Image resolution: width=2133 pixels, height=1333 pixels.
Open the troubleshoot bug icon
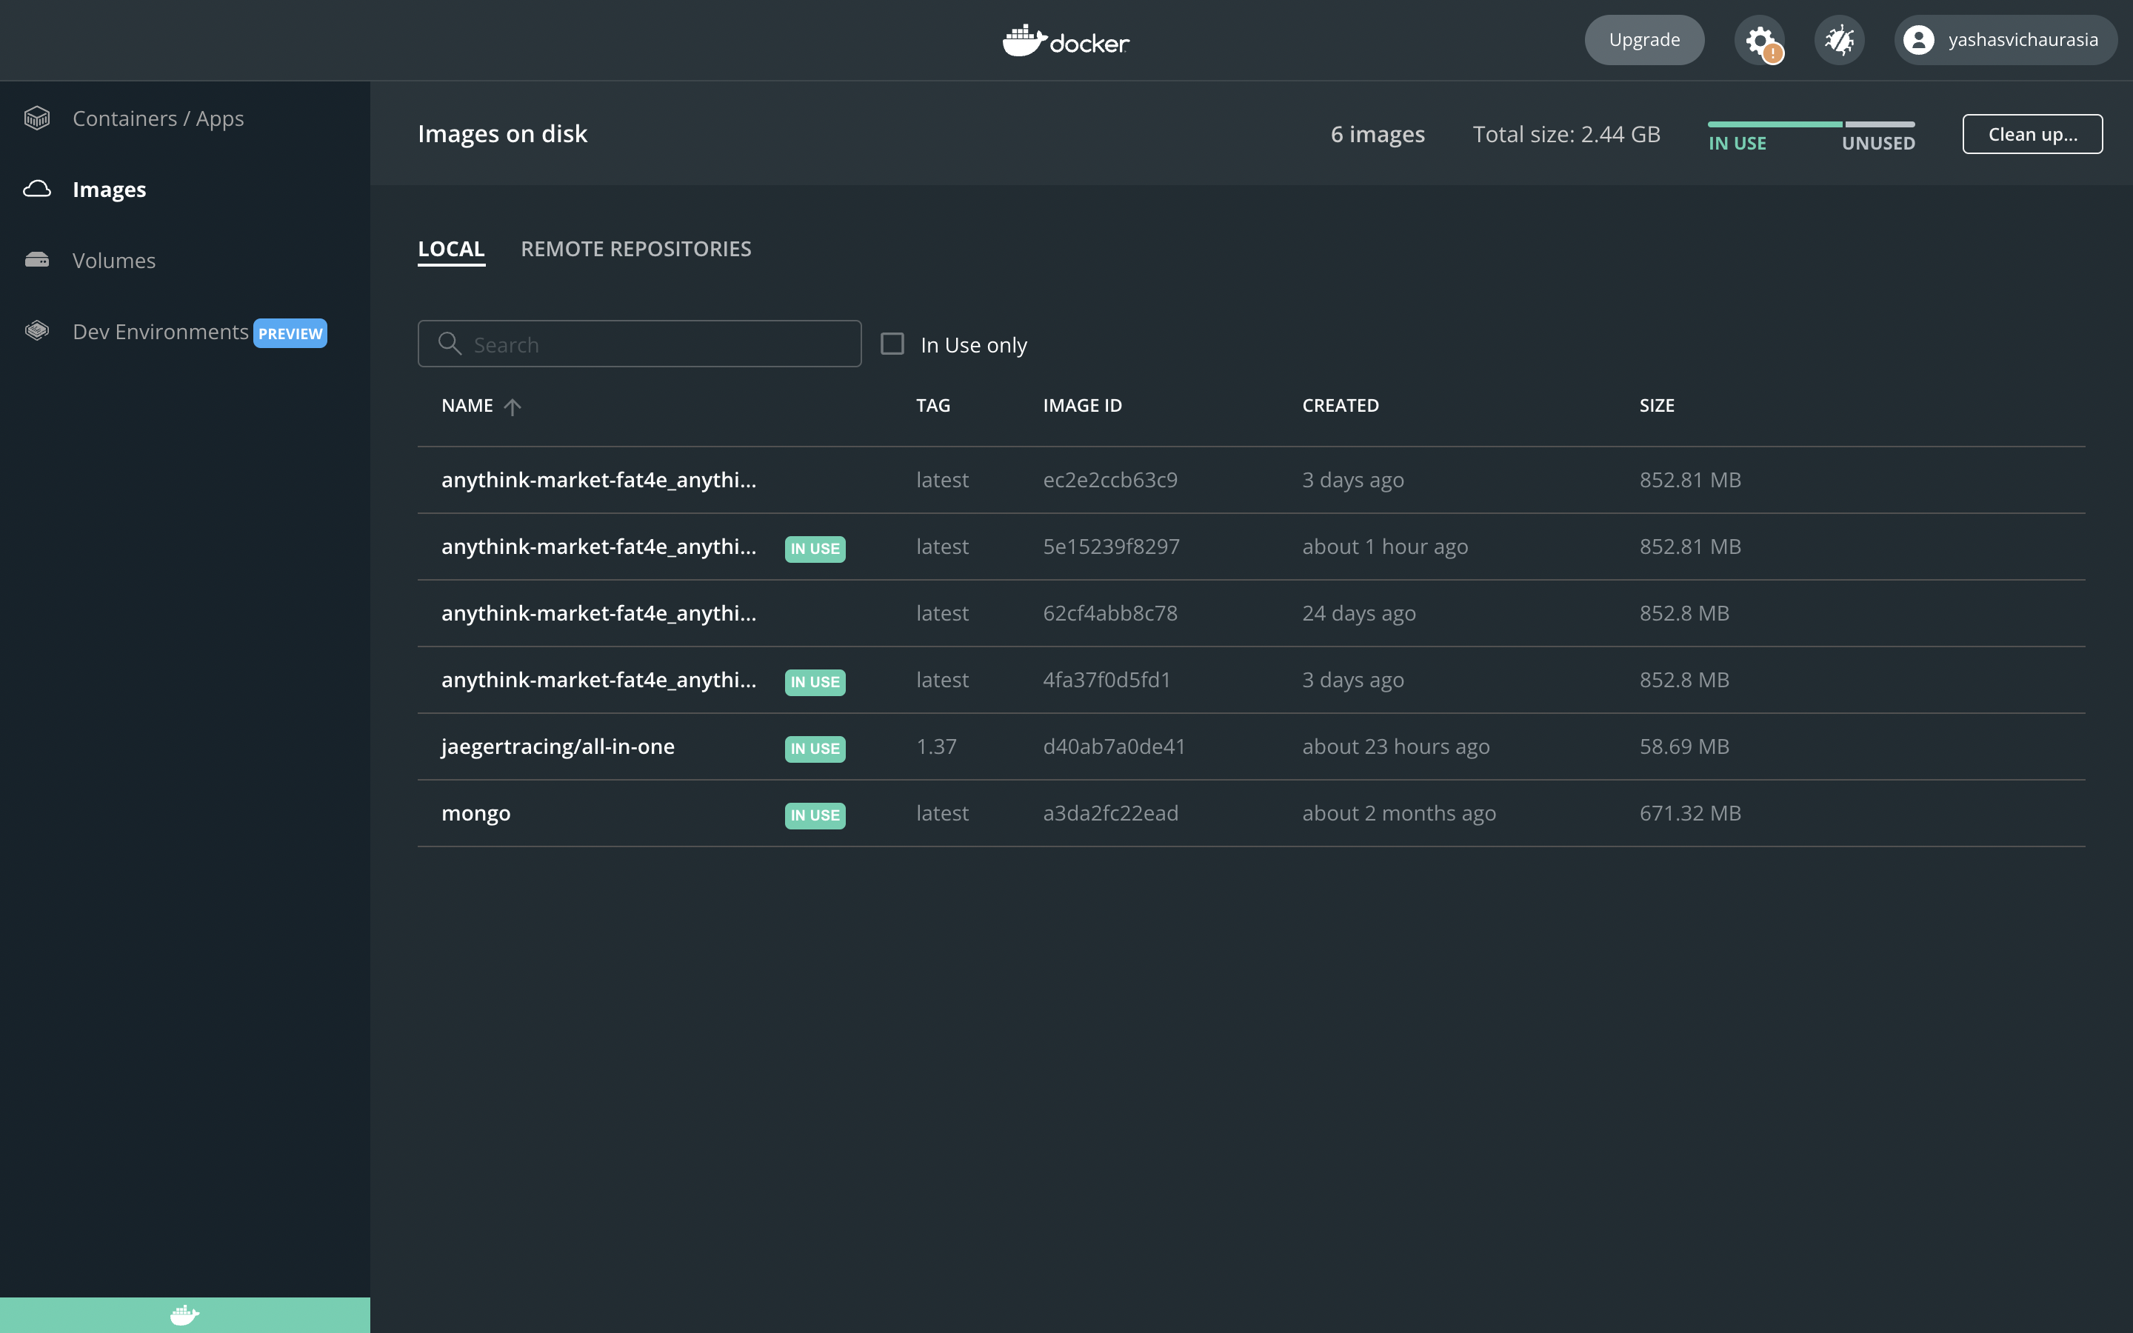click(1839, 40)
